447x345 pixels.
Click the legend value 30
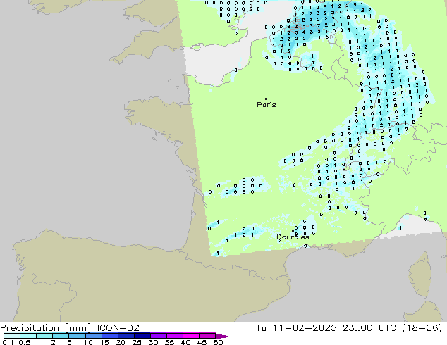click(153, 342)
